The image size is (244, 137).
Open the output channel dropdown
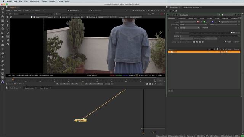tap(188, 22)
